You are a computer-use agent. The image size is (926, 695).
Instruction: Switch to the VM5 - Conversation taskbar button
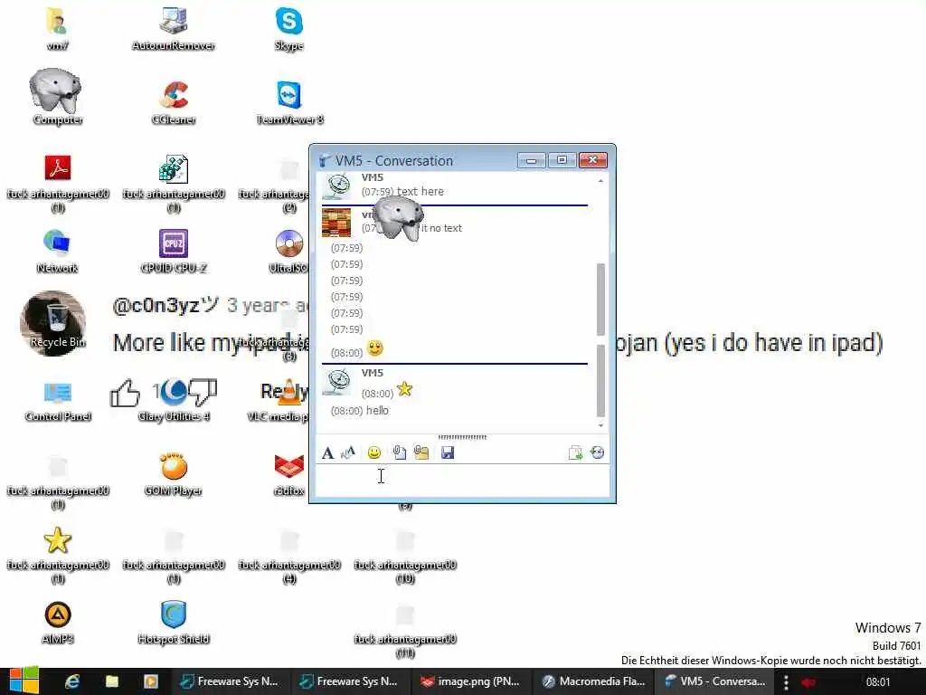click(x=715, y=681)
